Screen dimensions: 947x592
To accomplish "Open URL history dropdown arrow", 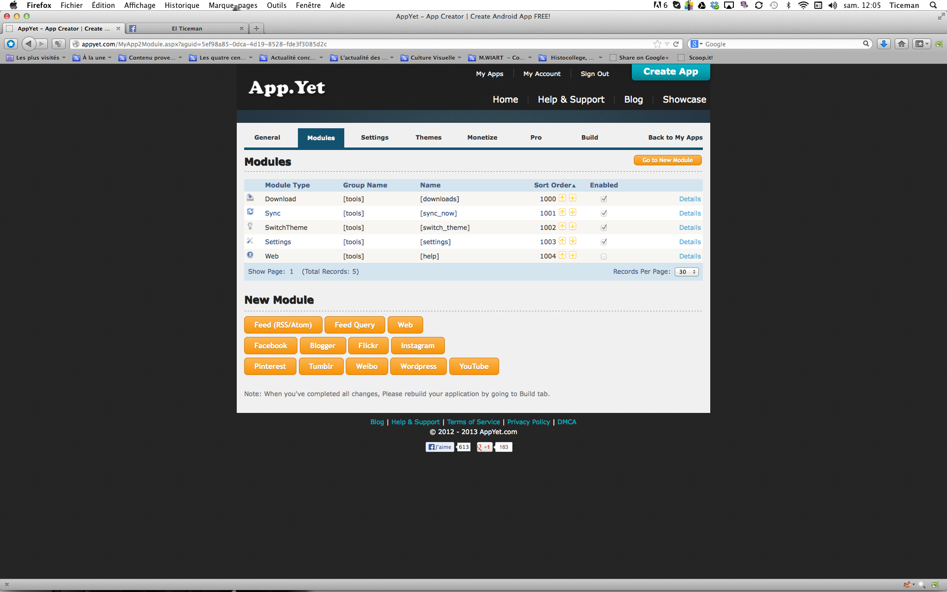I will pyautogui.click(x=667, y=44).
